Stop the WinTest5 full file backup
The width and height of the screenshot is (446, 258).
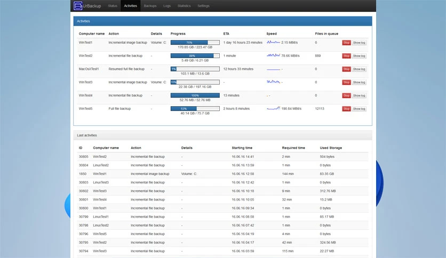(x=346, y=109)
